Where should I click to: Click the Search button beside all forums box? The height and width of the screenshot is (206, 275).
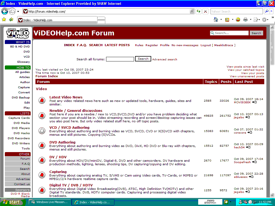tap(143, 59)
